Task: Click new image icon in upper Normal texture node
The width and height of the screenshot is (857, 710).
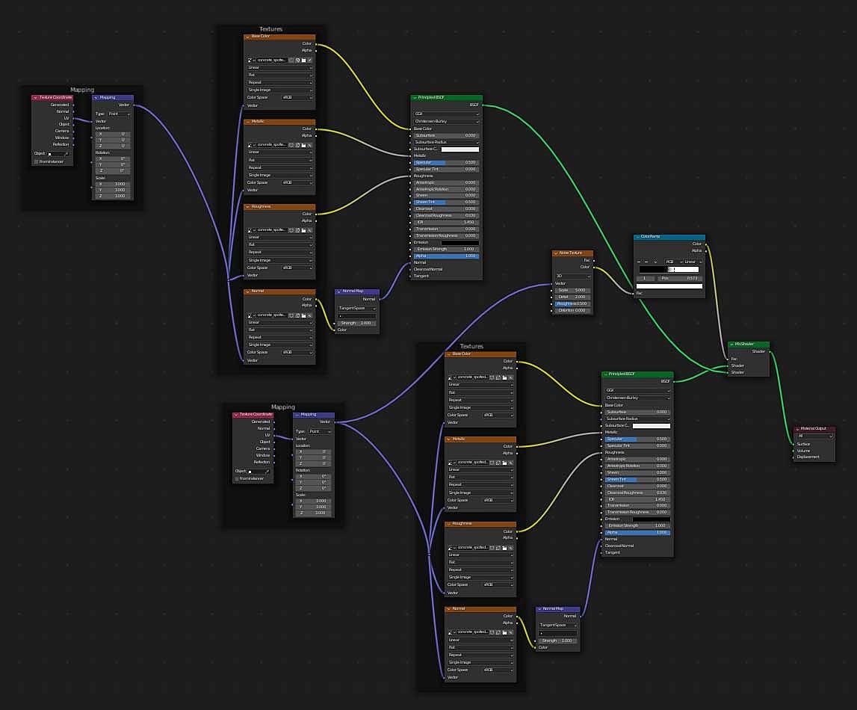Action: [x=298, y=315]
